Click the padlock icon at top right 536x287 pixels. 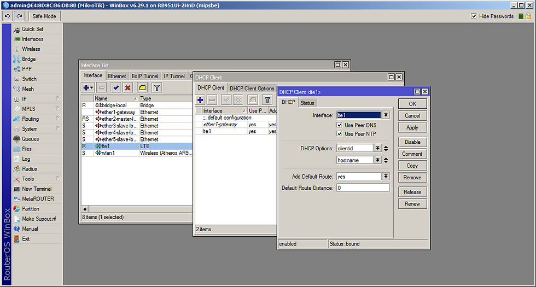tap(528, 16)
